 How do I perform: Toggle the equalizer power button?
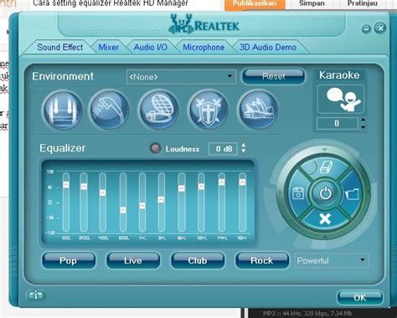pyautogui.click(x=326, y=193)
